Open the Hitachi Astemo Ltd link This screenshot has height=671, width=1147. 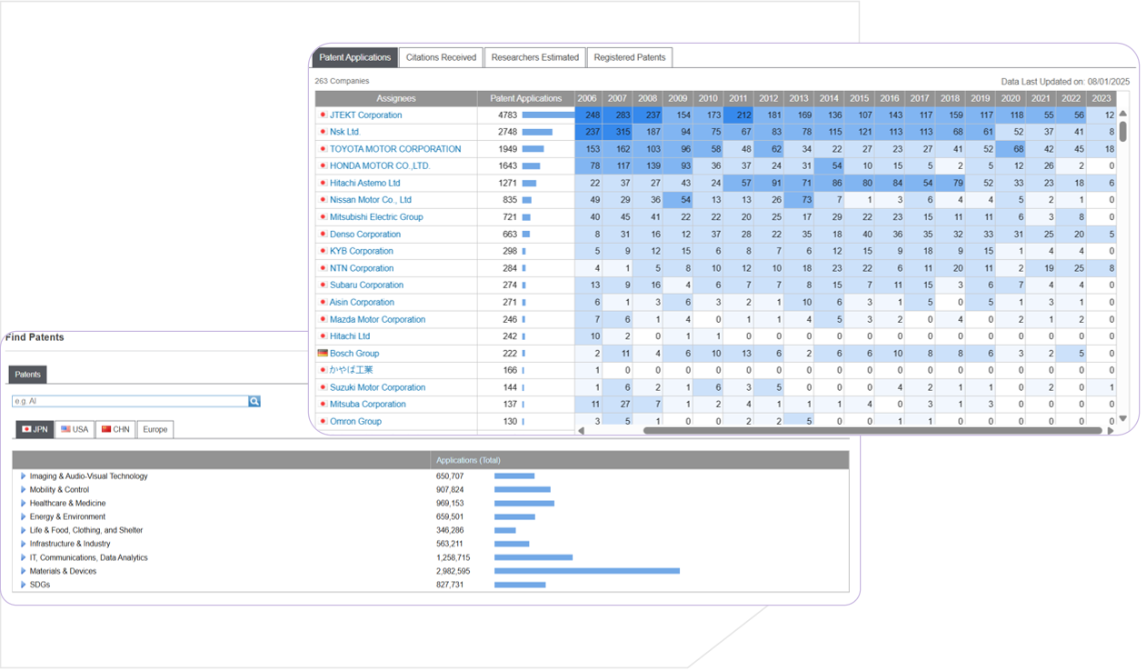[364, 184]
